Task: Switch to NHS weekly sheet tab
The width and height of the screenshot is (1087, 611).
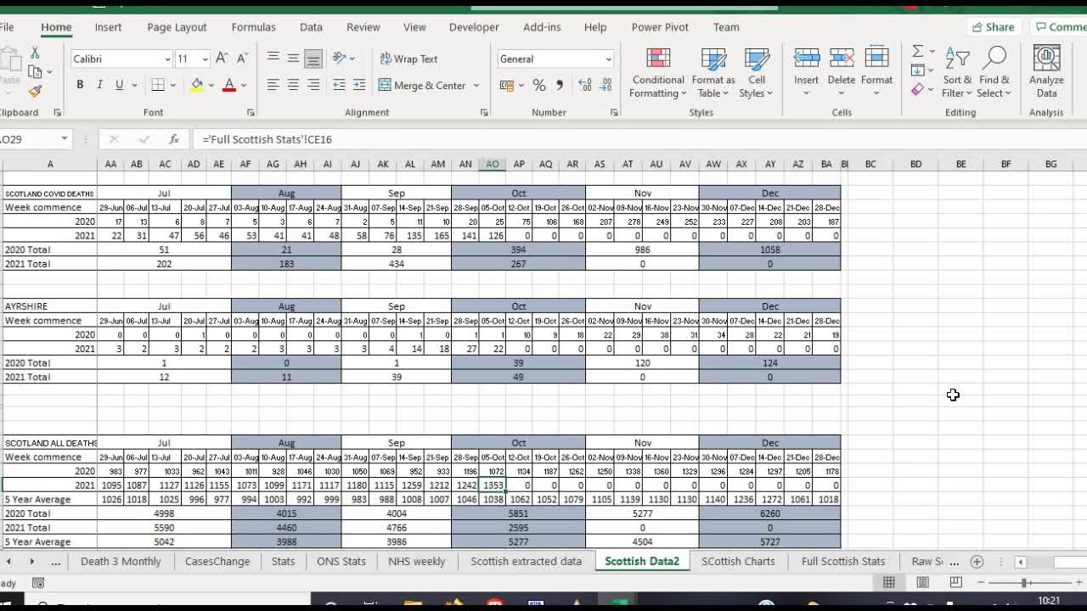Action: pyautogui.click(x=416, y=561)
